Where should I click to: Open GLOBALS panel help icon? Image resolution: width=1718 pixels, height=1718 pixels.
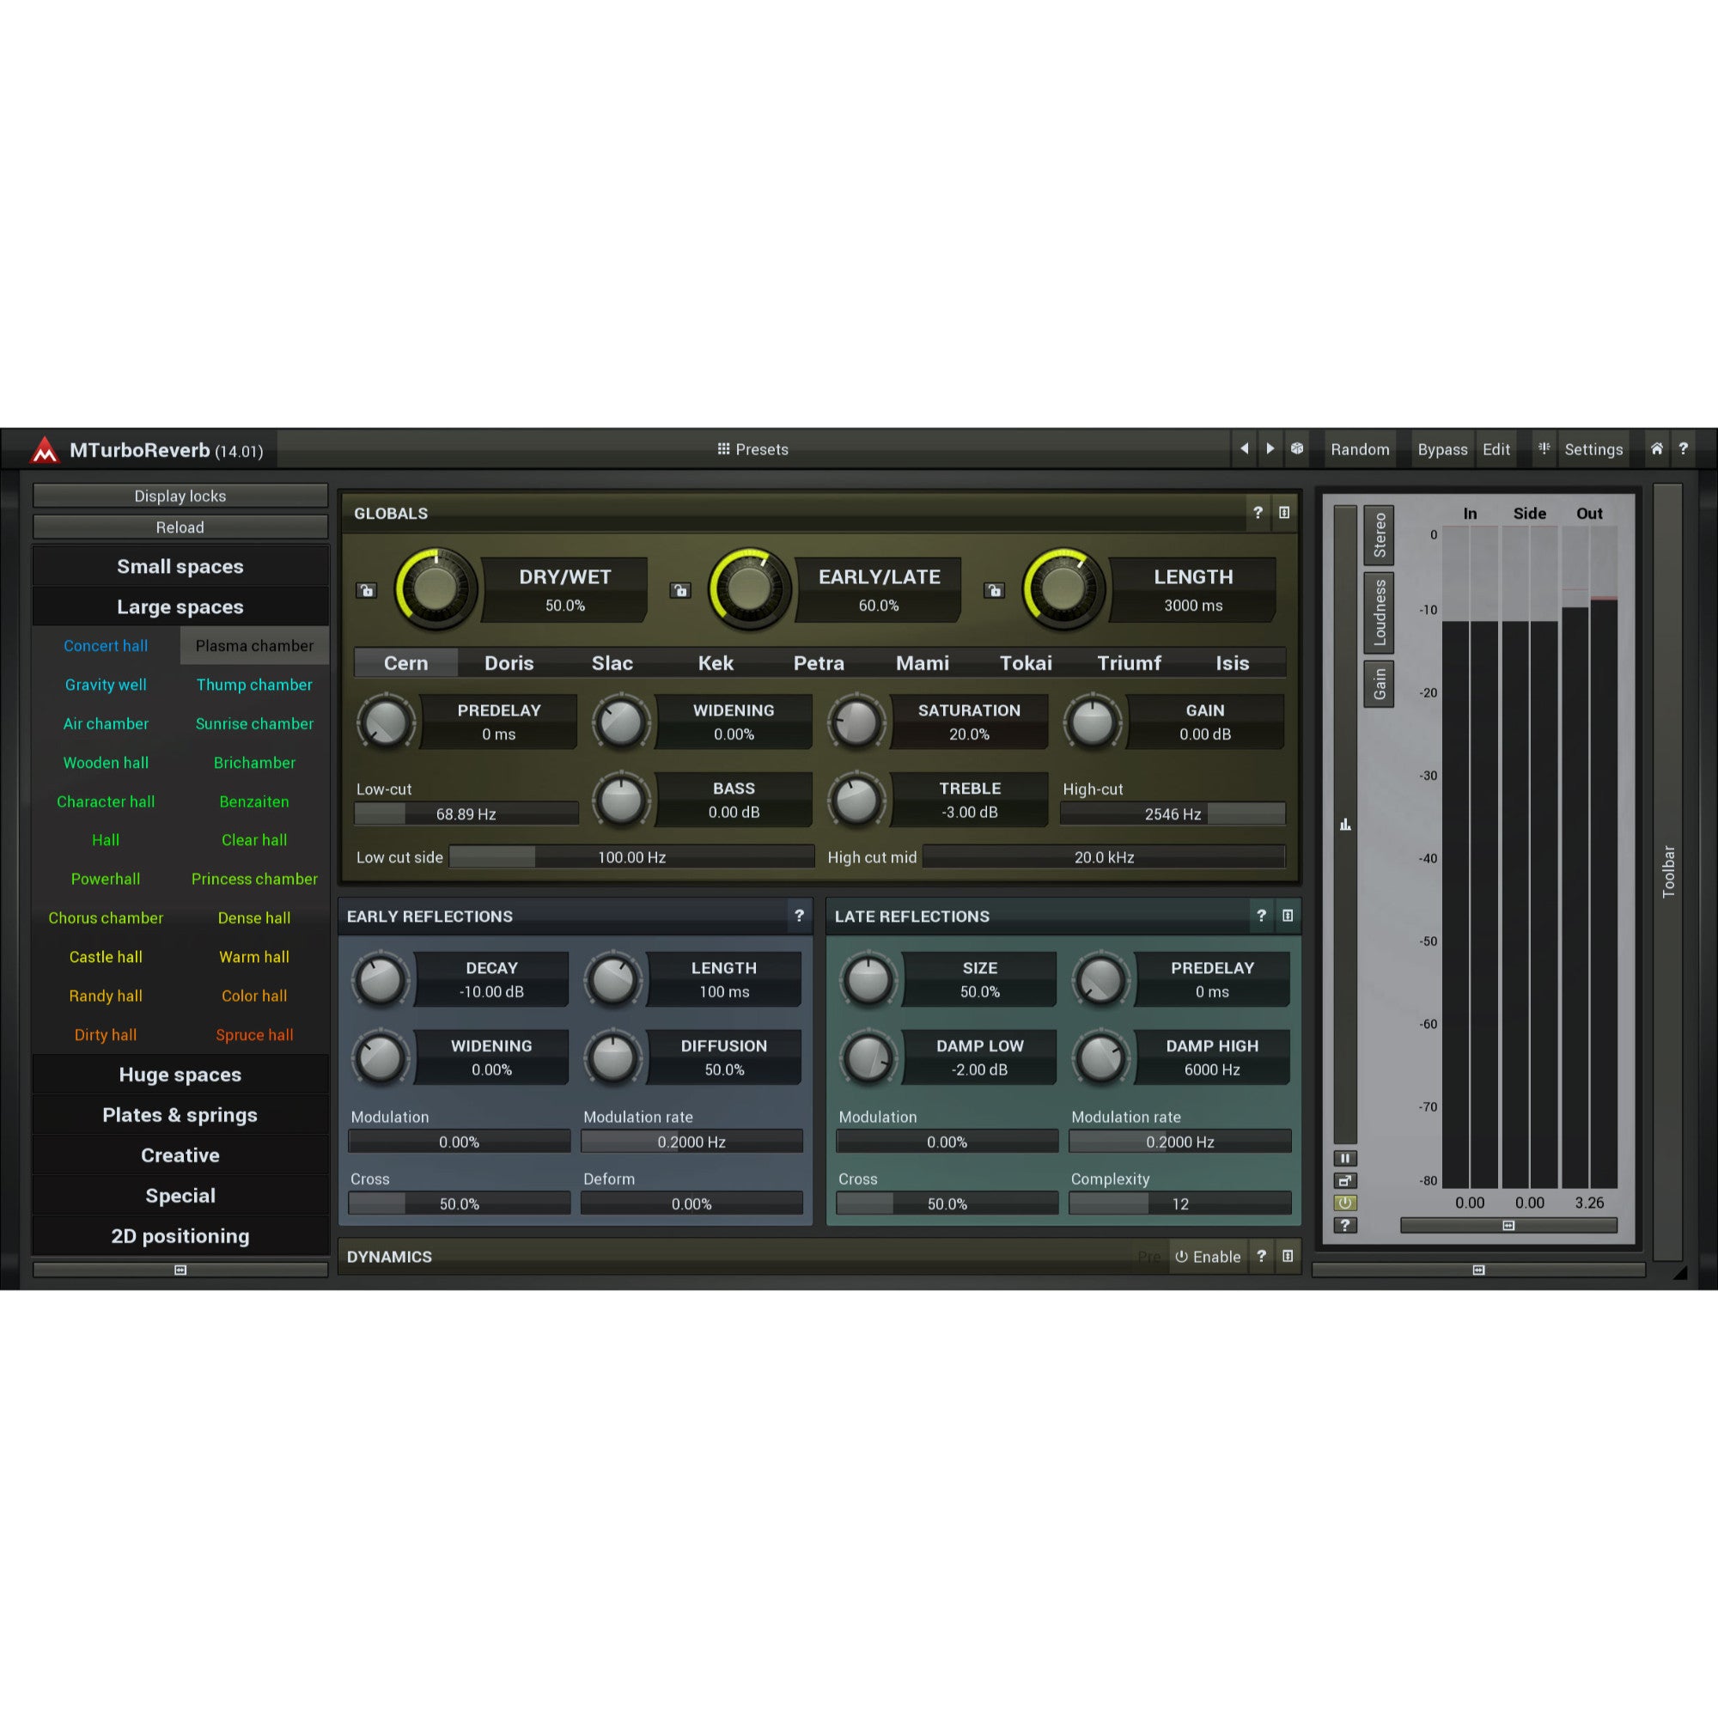pos(1258,512)
